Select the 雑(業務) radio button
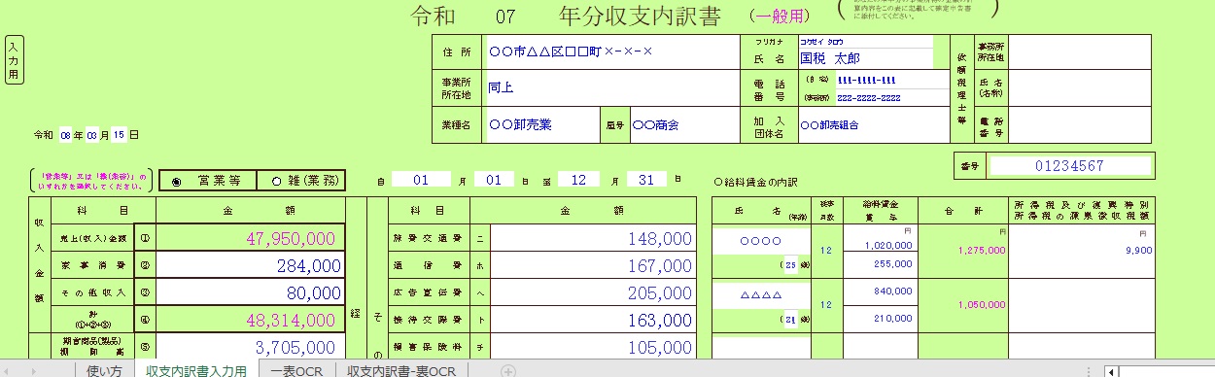 click(x=277, y=181)
